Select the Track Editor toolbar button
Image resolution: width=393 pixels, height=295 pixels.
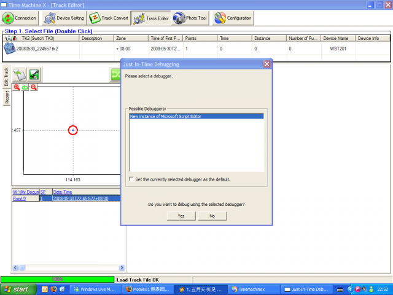[151, 18]
